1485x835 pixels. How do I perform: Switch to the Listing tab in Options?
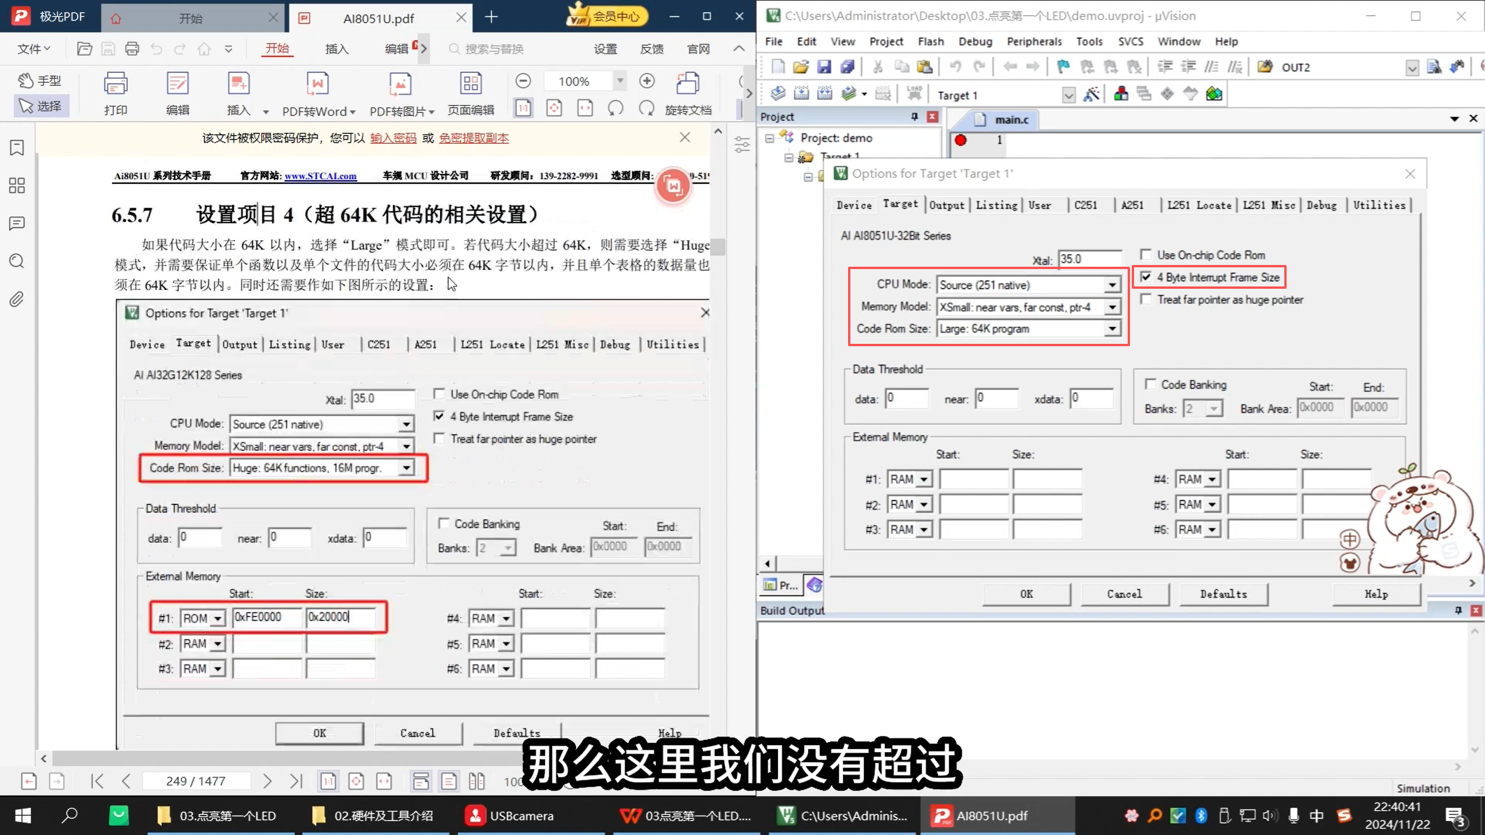[996, 205]
